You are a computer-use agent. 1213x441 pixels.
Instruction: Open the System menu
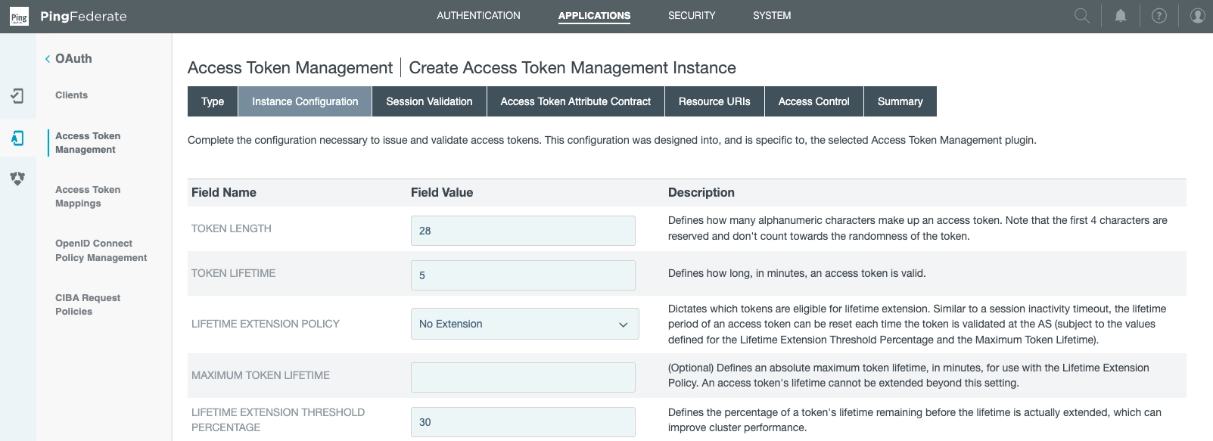(771, 16)
